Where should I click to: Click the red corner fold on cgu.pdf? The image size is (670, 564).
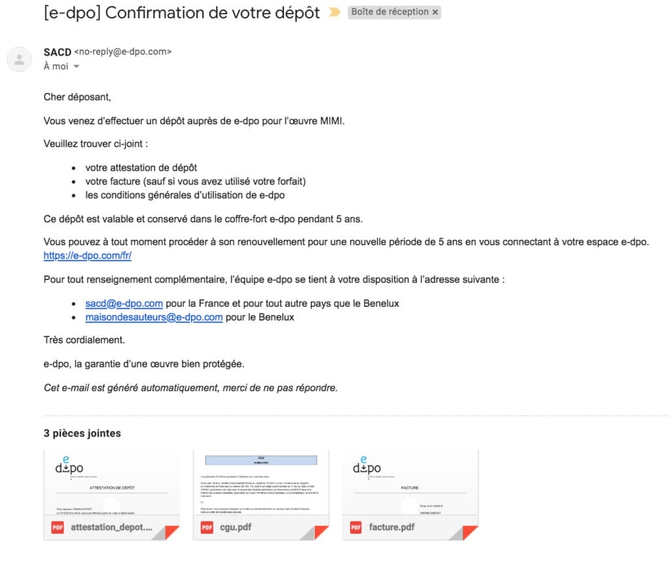pos(321,533)
